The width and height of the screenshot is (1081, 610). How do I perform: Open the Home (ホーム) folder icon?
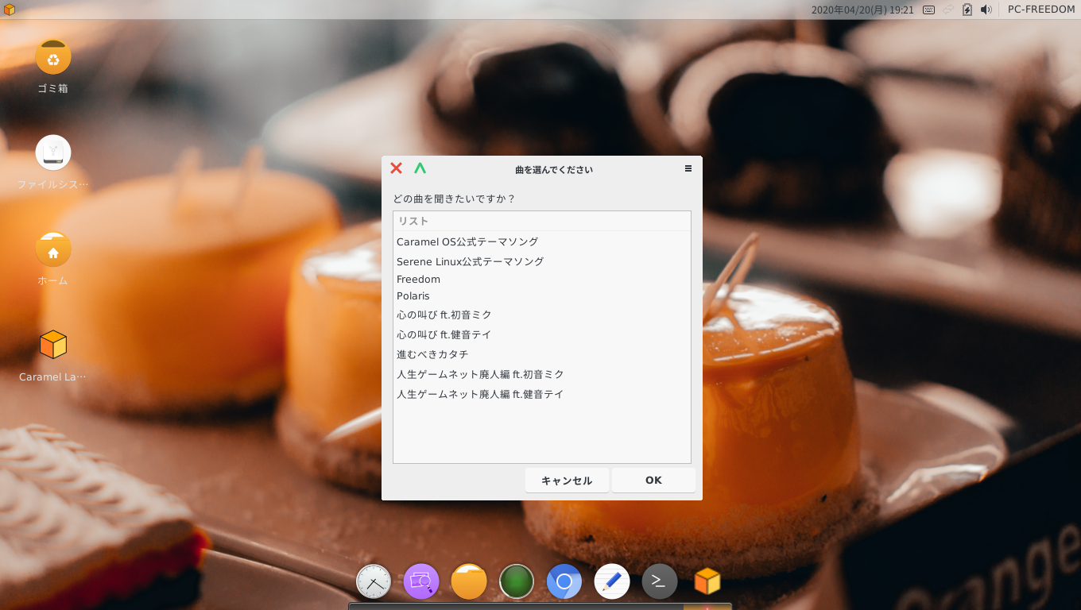point(53,249)
